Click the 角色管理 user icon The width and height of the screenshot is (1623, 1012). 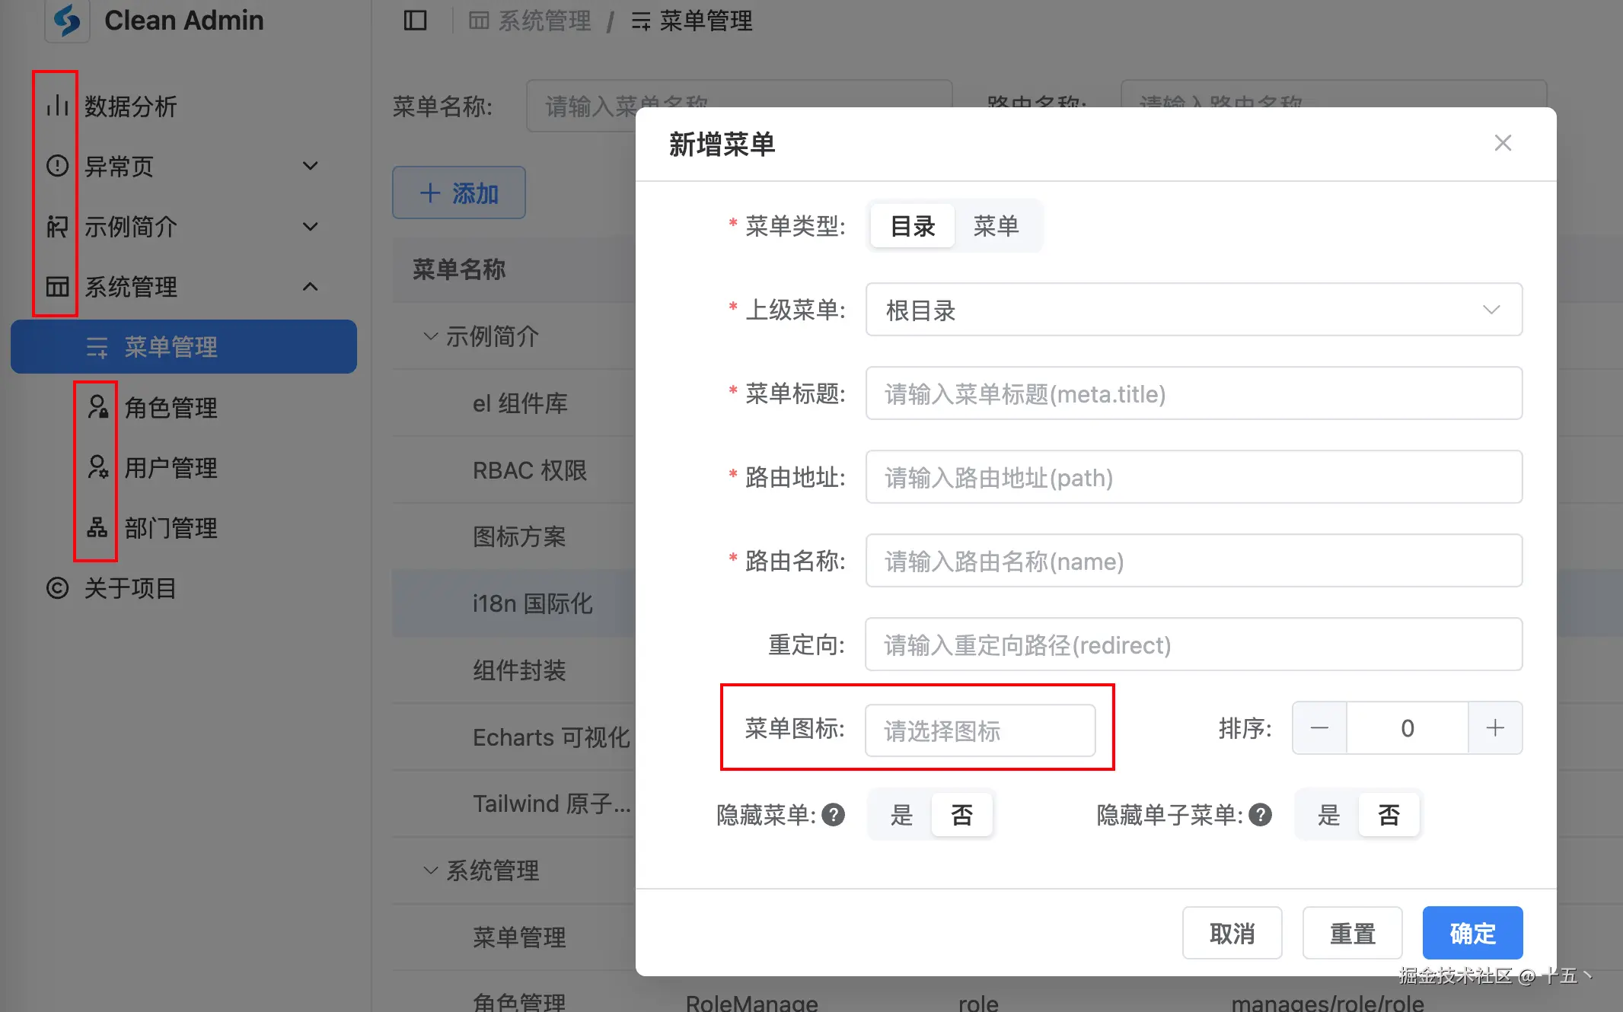pyautogui.click(x=97, y=407)
